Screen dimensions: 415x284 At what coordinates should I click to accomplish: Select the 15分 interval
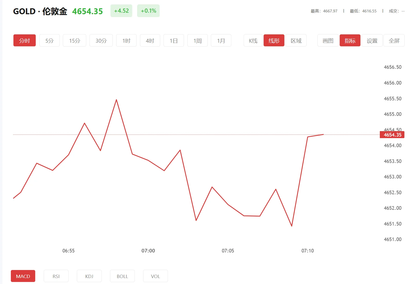pos(74,40)
